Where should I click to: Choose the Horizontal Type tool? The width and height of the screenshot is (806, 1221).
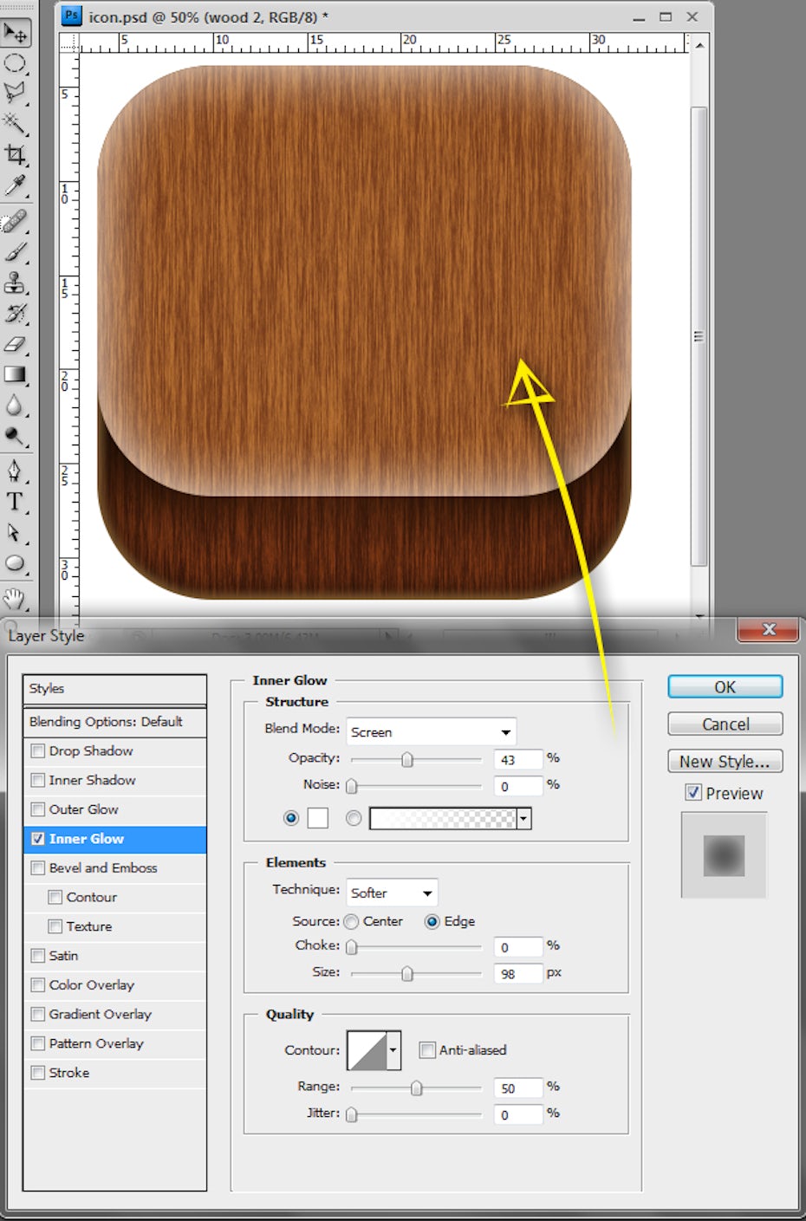click(15, 502)
